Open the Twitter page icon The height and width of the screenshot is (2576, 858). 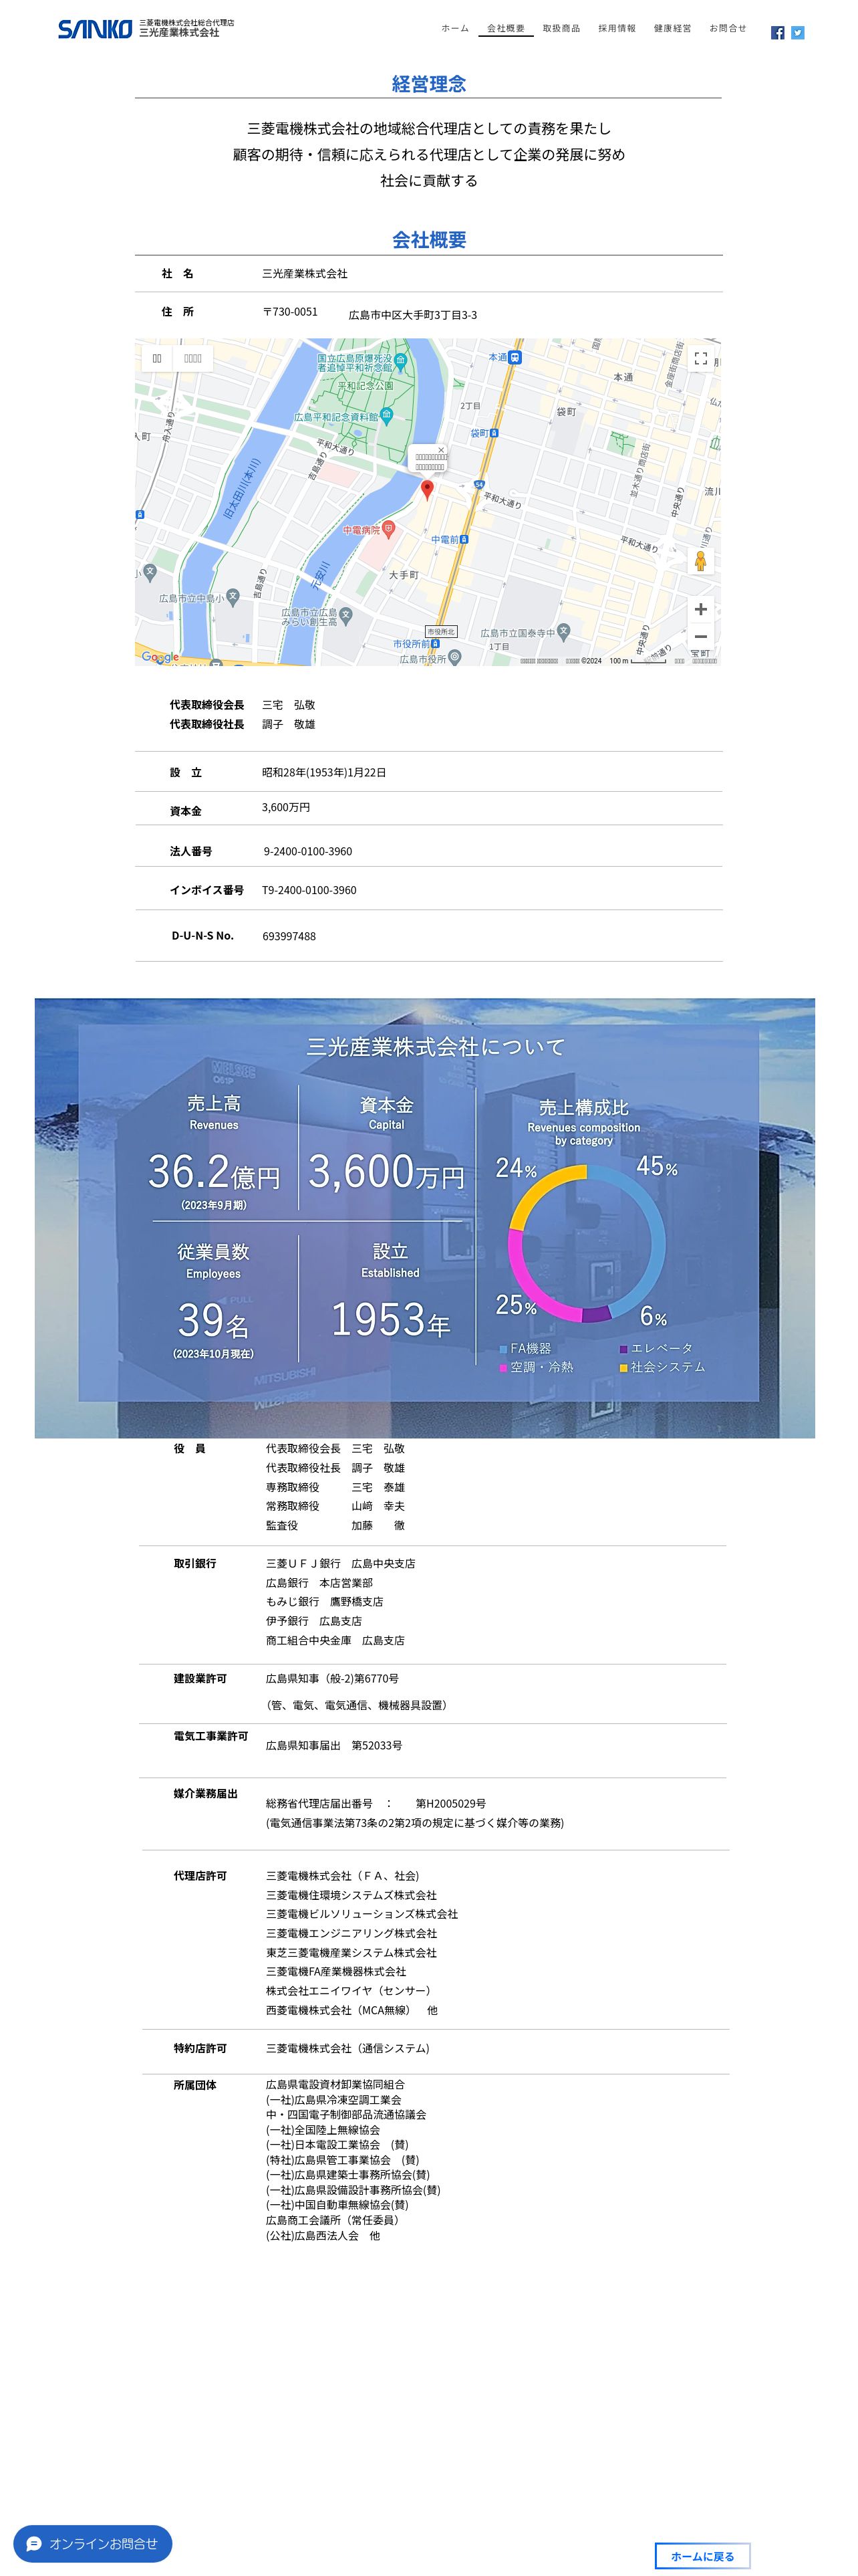tap(797, 33)
